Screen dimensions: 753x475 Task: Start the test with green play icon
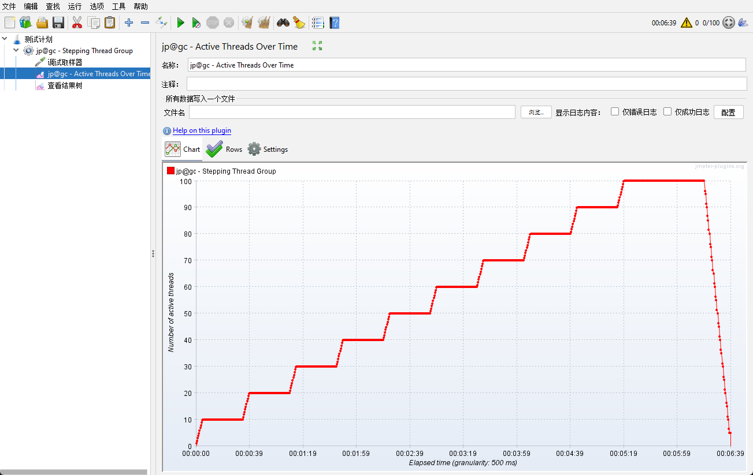tap(181, 23)
